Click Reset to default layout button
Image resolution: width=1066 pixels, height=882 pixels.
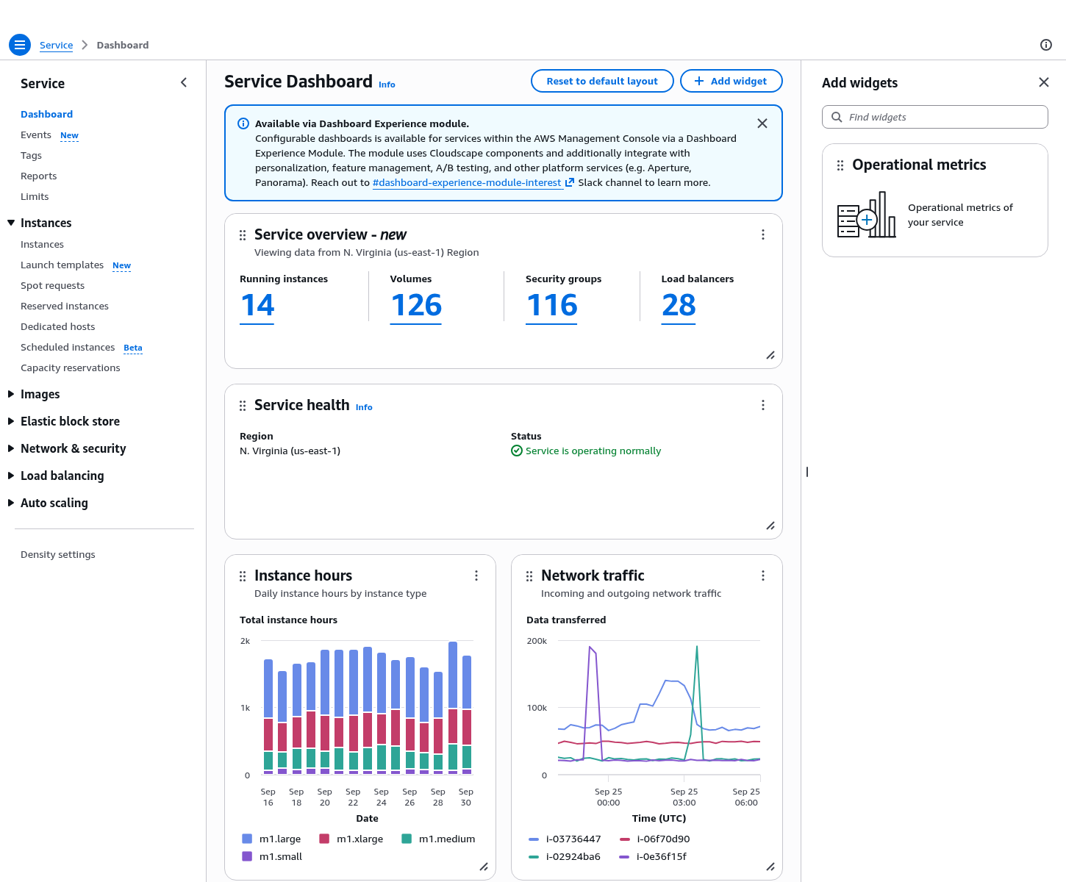click(x=602, y=81)
